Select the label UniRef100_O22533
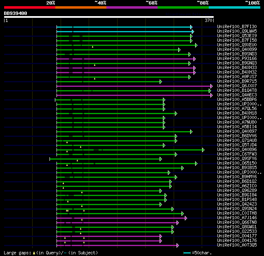The height and width of the screenshot is (256, 264). coord(237,232)
